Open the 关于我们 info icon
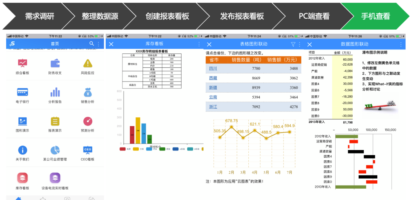 pyautogui.click(x=23, y=150)
